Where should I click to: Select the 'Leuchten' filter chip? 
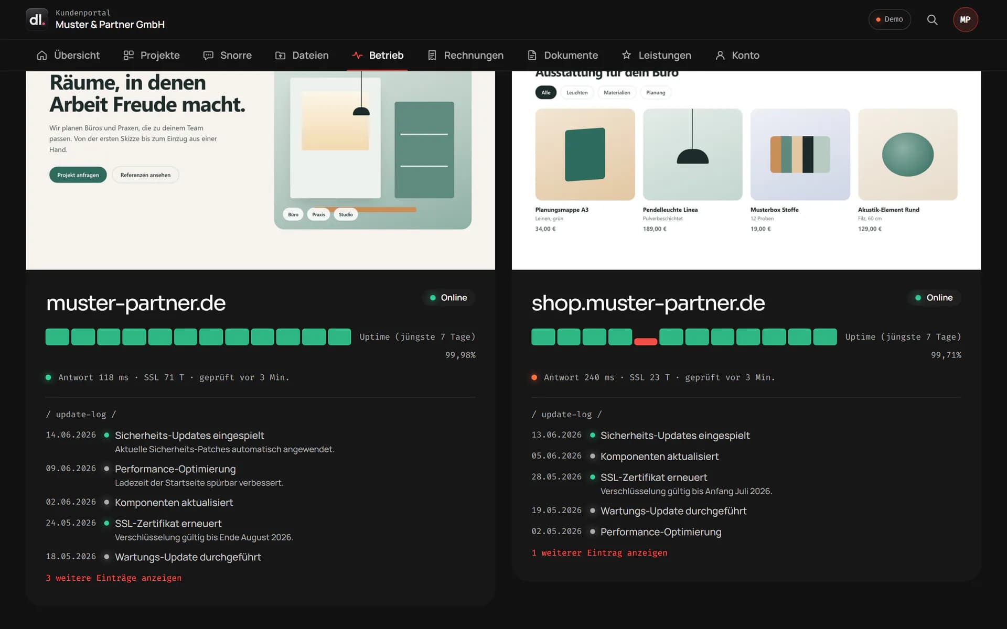tap(577, 93)
